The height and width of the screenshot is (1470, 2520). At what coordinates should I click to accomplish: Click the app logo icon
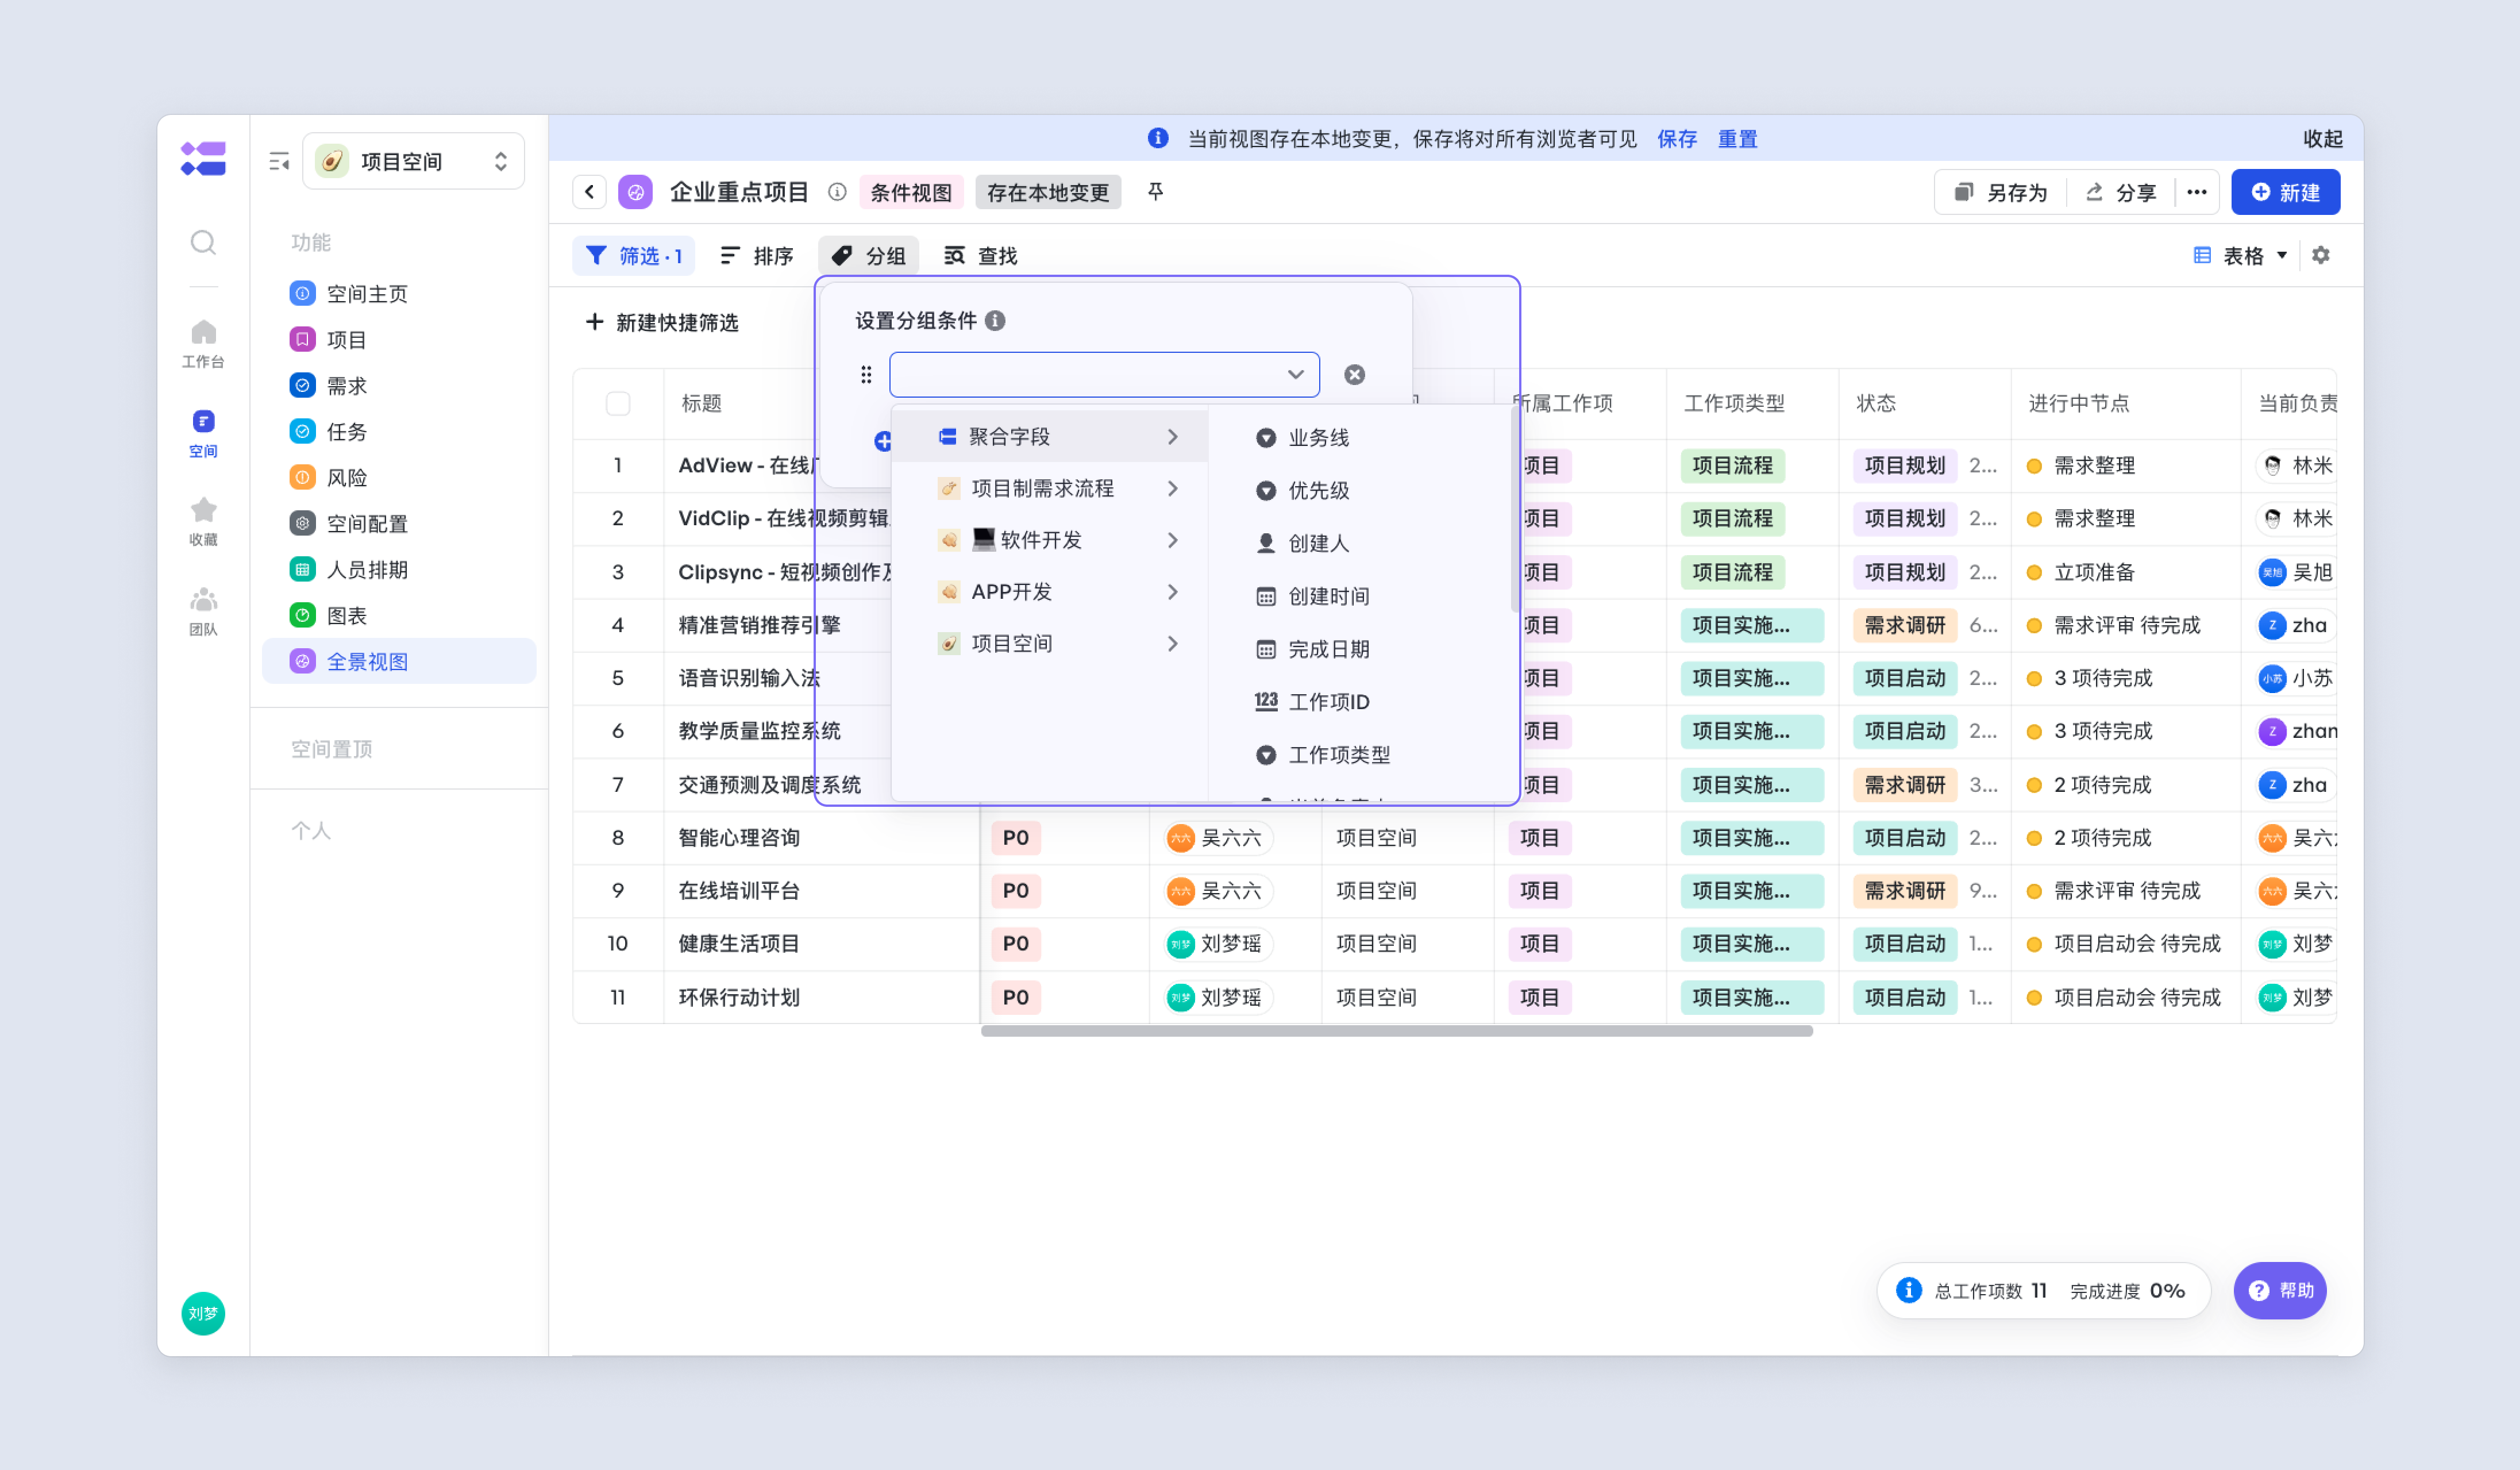tap(203, 158)
